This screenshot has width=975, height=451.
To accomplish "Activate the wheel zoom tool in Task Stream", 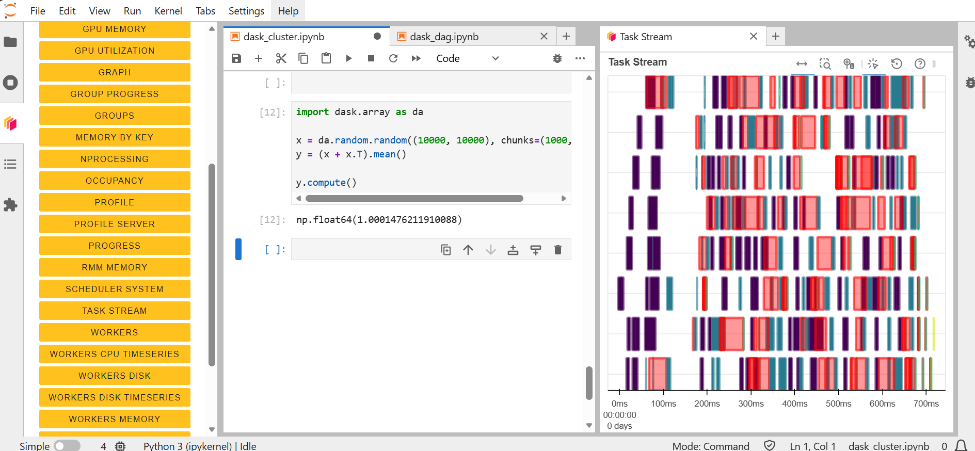I will [849, 63].
